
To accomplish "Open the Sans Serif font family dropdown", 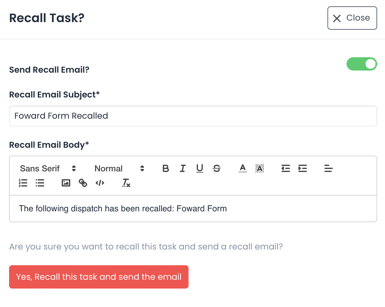I will pos(47,168).
